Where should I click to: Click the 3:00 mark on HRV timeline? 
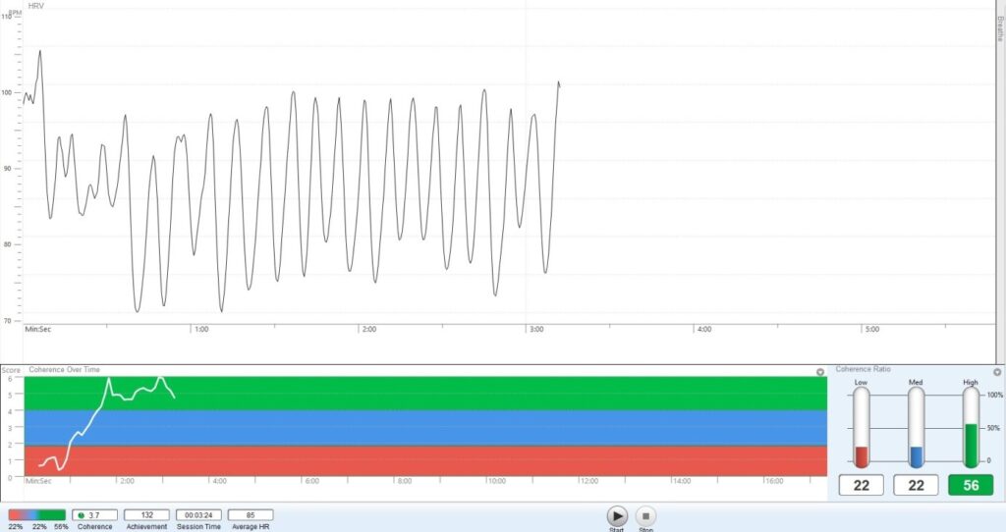(x=536, y=330)
